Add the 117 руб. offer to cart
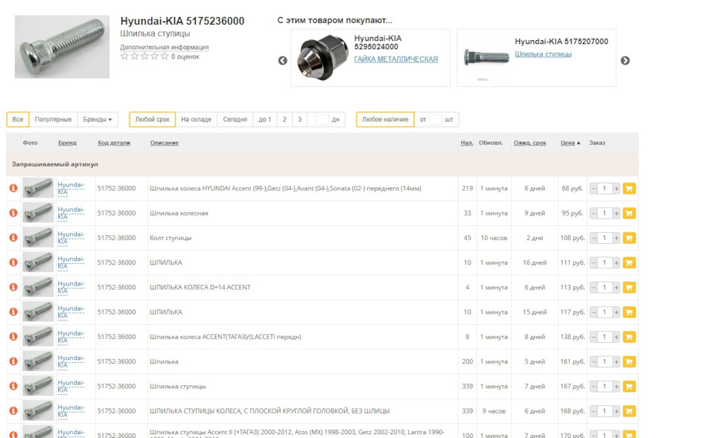This screenshot has width=715, height=438. pos(629,312)
